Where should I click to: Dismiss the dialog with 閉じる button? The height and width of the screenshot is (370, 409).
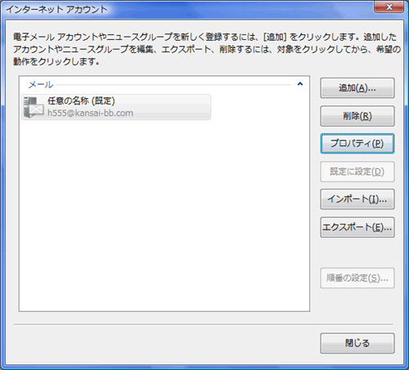coord(357,343)
